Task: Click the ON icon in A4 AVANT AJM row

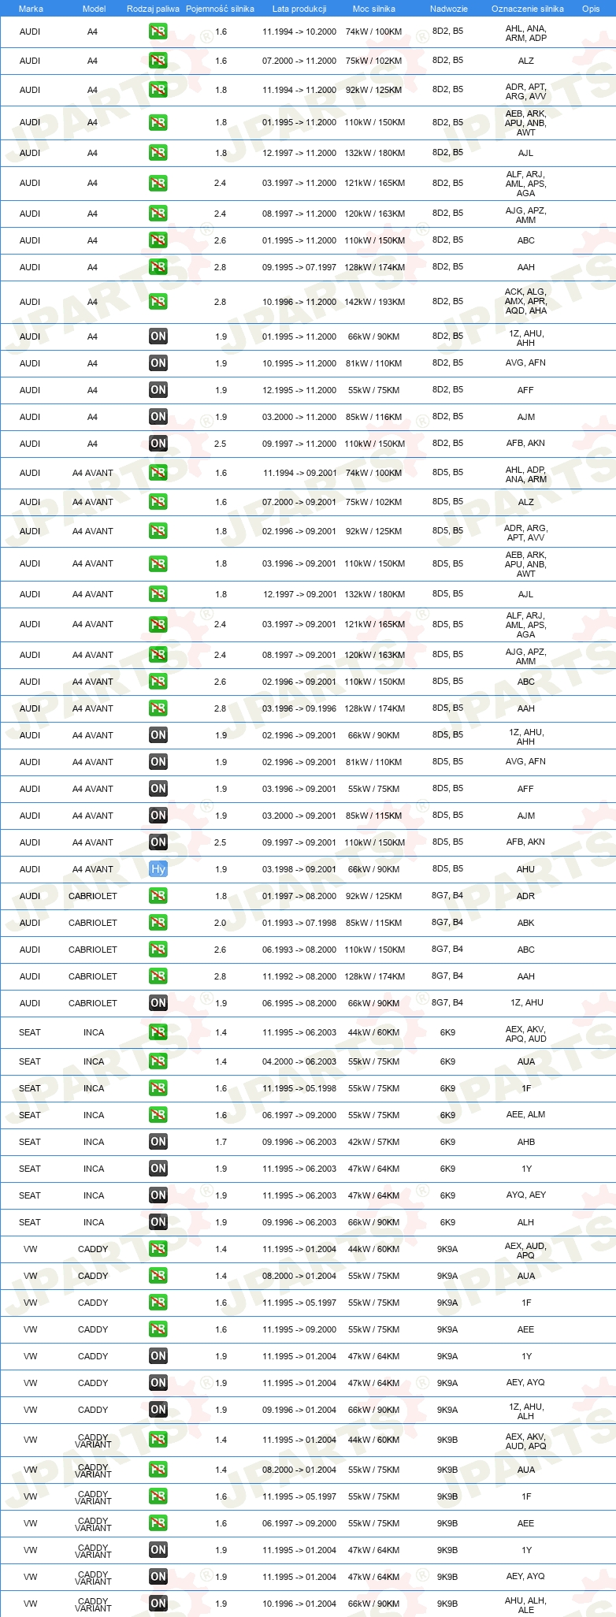Action: (158, 816)
